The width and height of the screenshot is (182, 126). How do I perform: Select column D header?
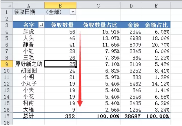point(131,5)
